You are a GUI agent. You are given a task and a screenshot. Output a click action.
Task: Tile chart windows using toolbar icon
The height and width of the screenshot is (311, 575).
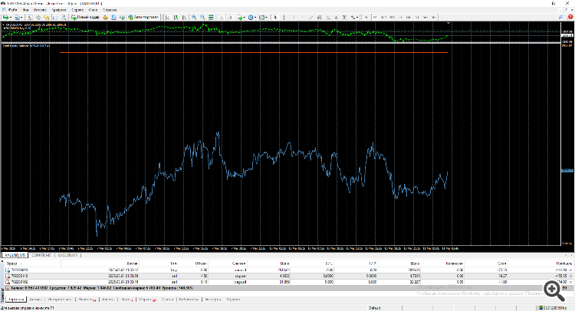(211, 17)
